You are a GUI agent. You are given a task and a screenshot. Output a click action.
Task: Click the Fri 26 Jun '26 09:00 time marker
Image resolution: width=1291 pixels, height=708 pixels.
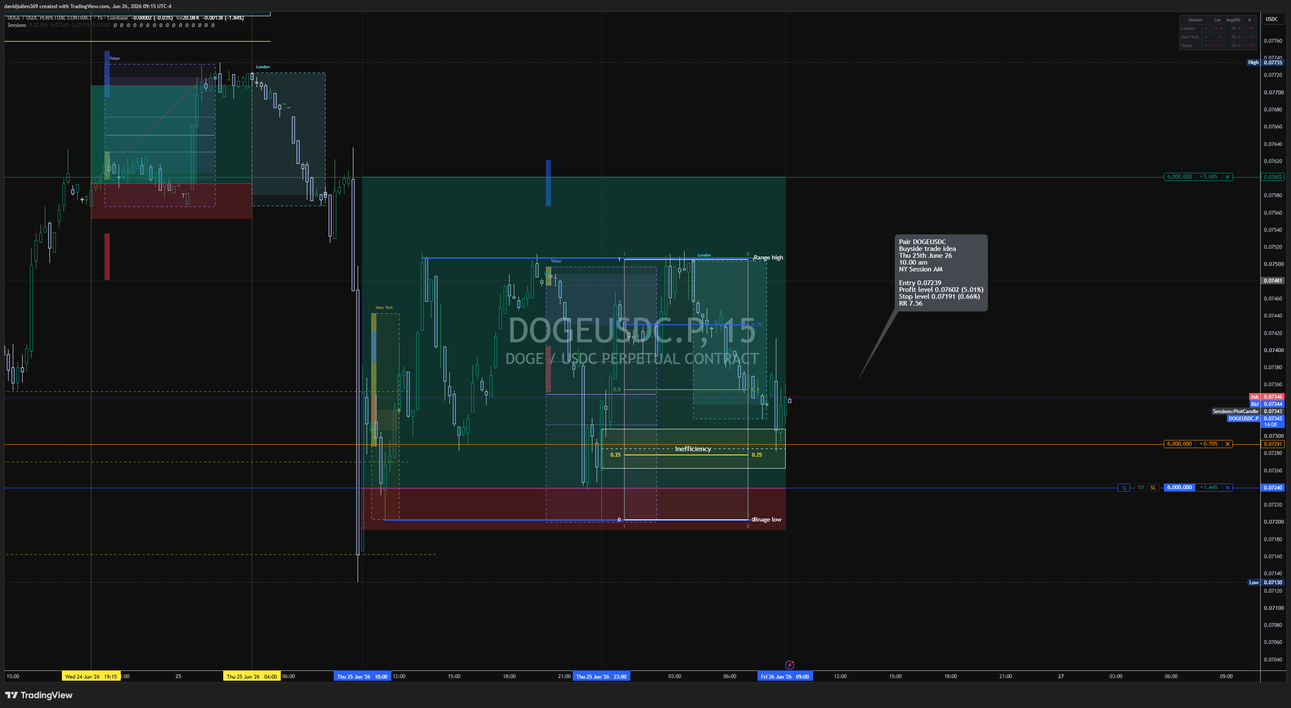click(x=785, y=676)
